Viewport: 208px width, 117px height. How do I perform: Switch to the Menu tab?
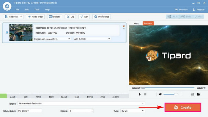coord(136,23)
